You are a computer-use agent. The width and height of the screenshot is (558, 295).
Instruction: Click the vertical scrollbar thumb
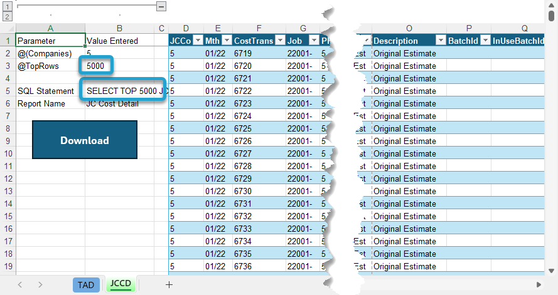551,16
